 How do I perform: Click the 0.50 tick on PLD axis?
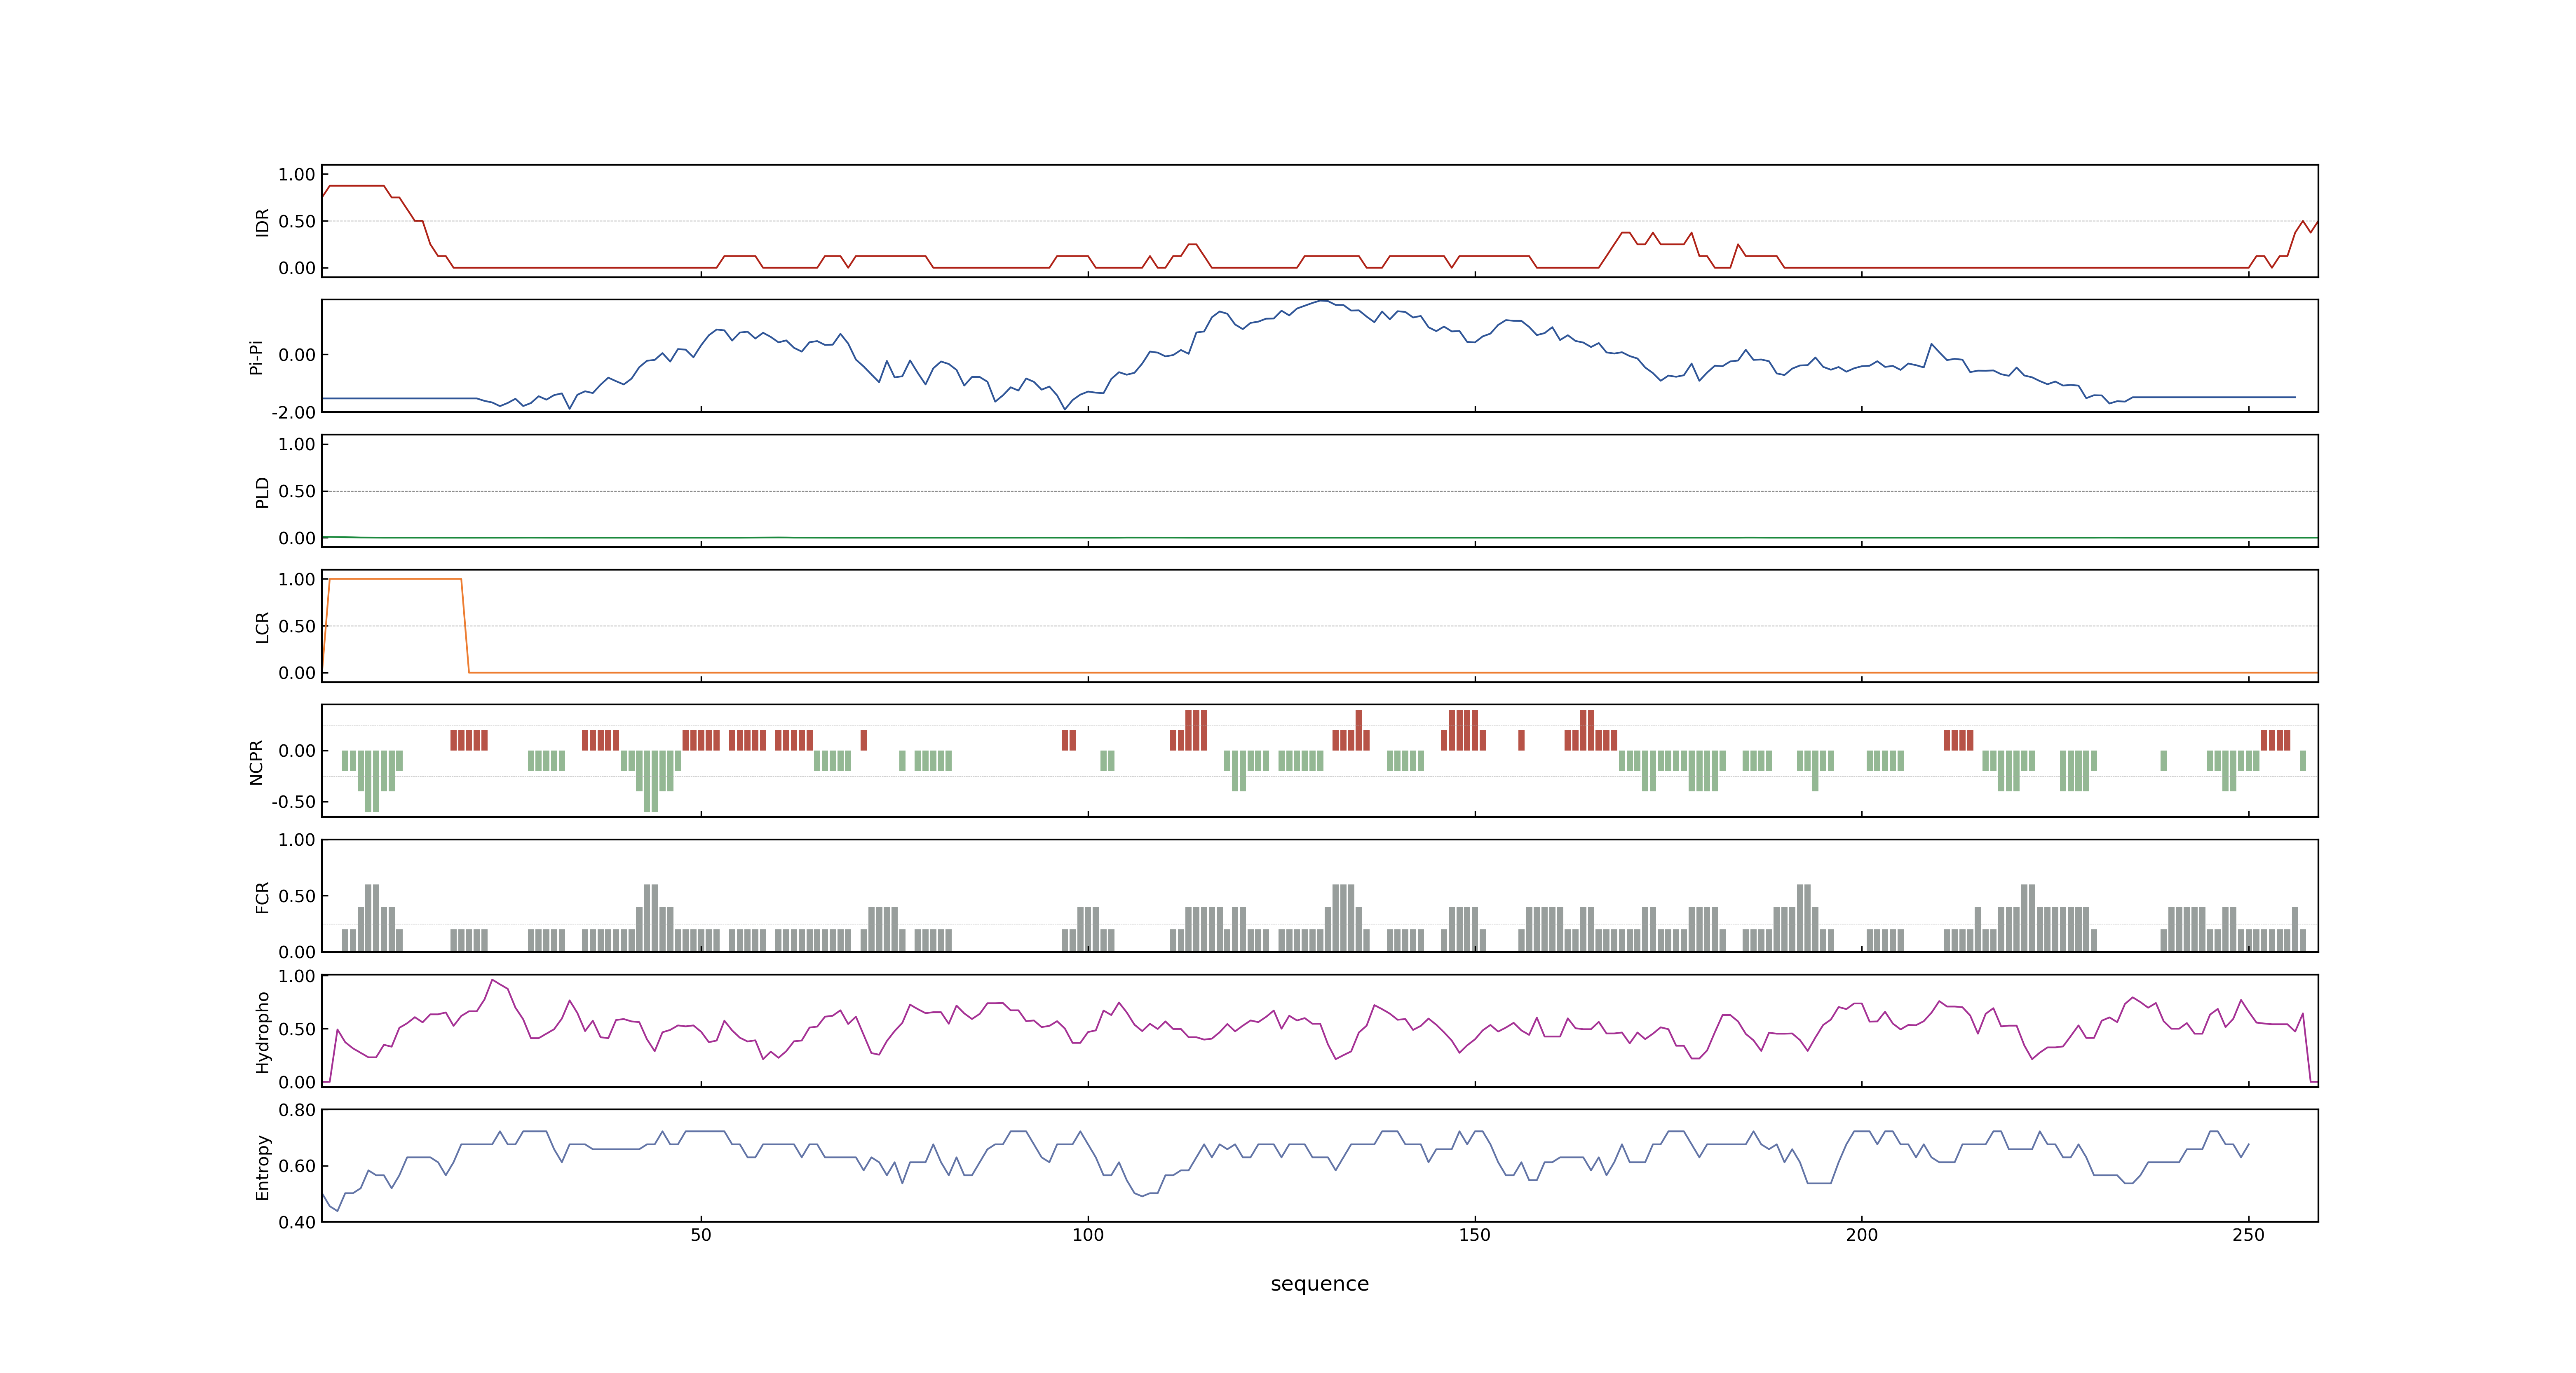297,491
